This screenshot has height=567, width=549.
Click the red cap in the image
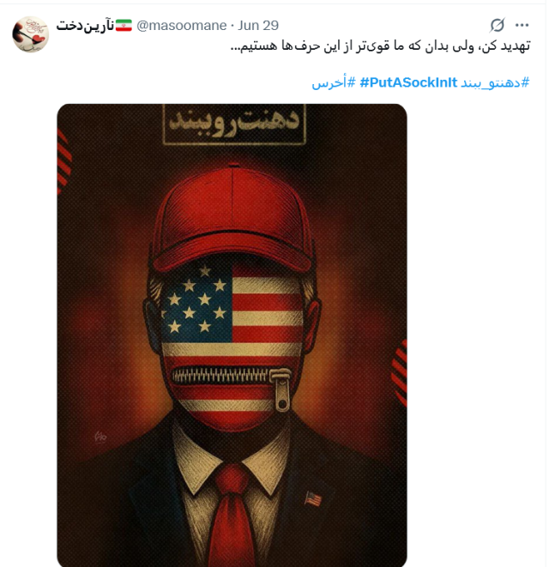click(x=232, y=219)
